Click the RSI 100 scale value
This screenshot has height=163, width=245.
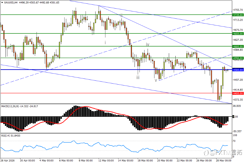235,135
